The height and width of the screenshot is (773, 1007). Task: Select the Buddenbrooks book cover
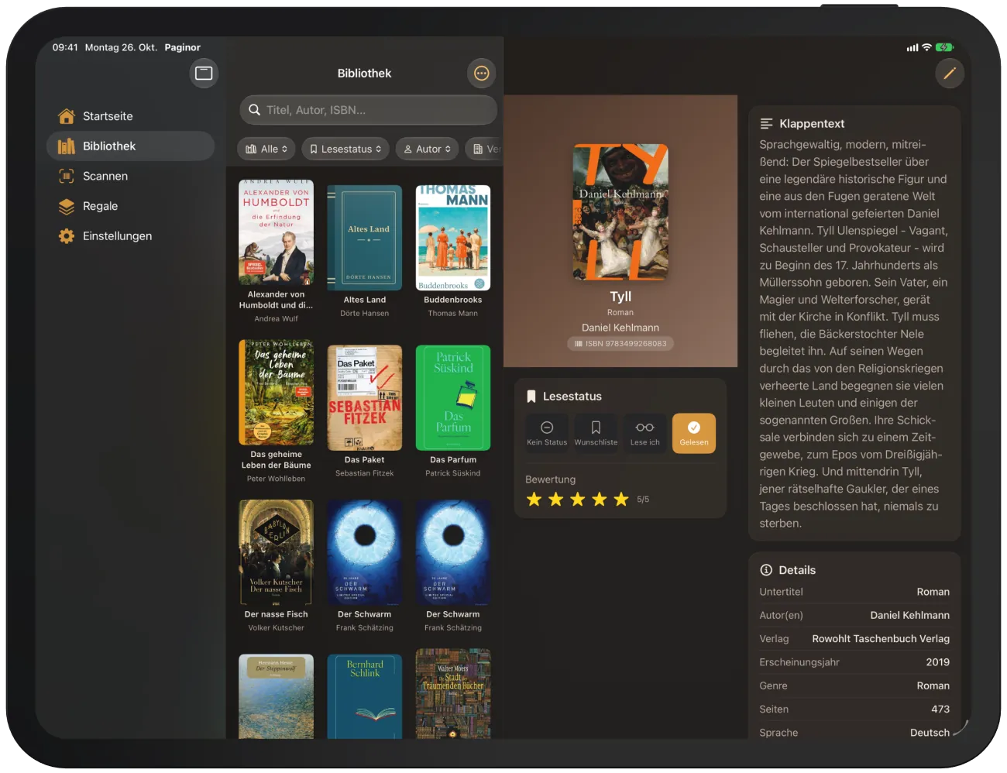453,238
